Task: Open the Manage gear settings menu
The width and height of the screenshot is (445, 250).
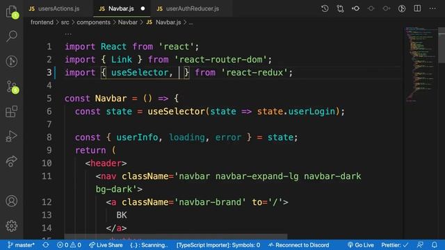Action: tap(12, 226)
